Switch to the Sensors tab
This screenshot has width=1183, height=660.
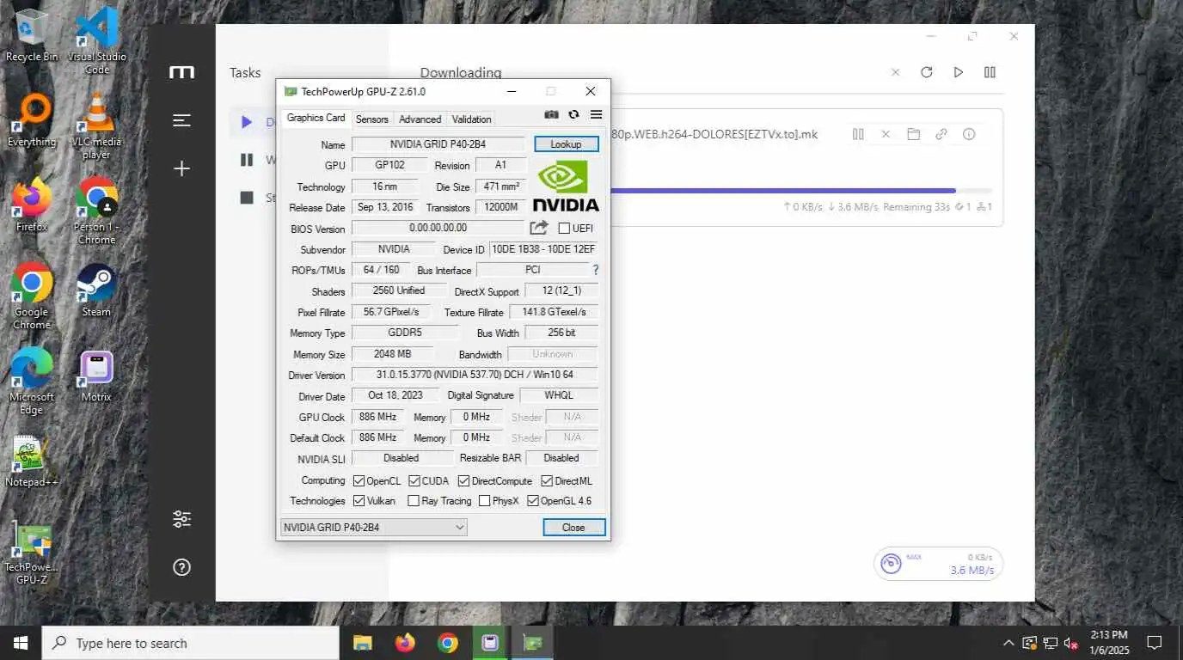pos(372,119)
